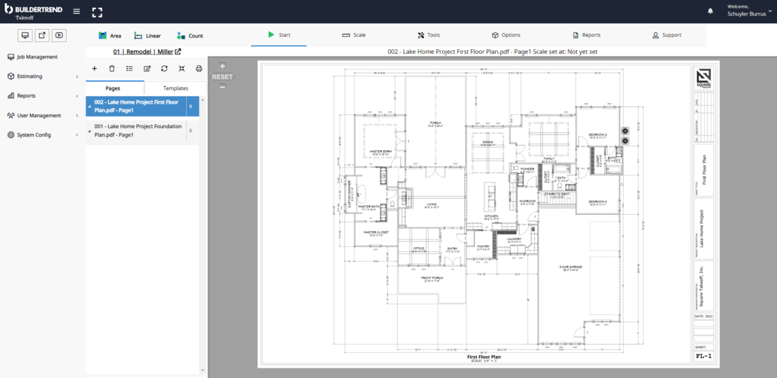Click the count 0 of the 002 page

pyautogui.click(x=191, y=106)
